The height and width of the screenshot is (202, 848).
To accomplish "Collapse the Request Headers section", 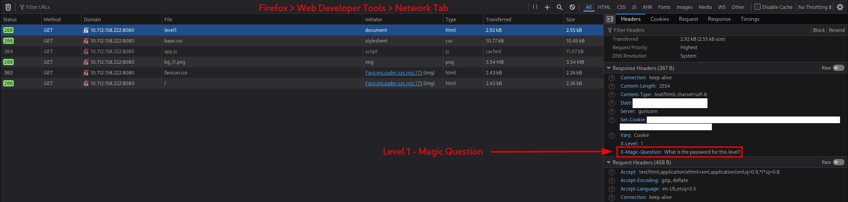I will 609,163.
